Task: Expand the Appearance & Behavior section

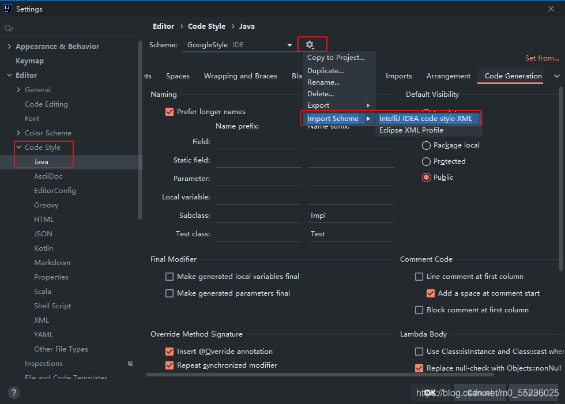Action: pyautogui.click(x=9, y=46)
